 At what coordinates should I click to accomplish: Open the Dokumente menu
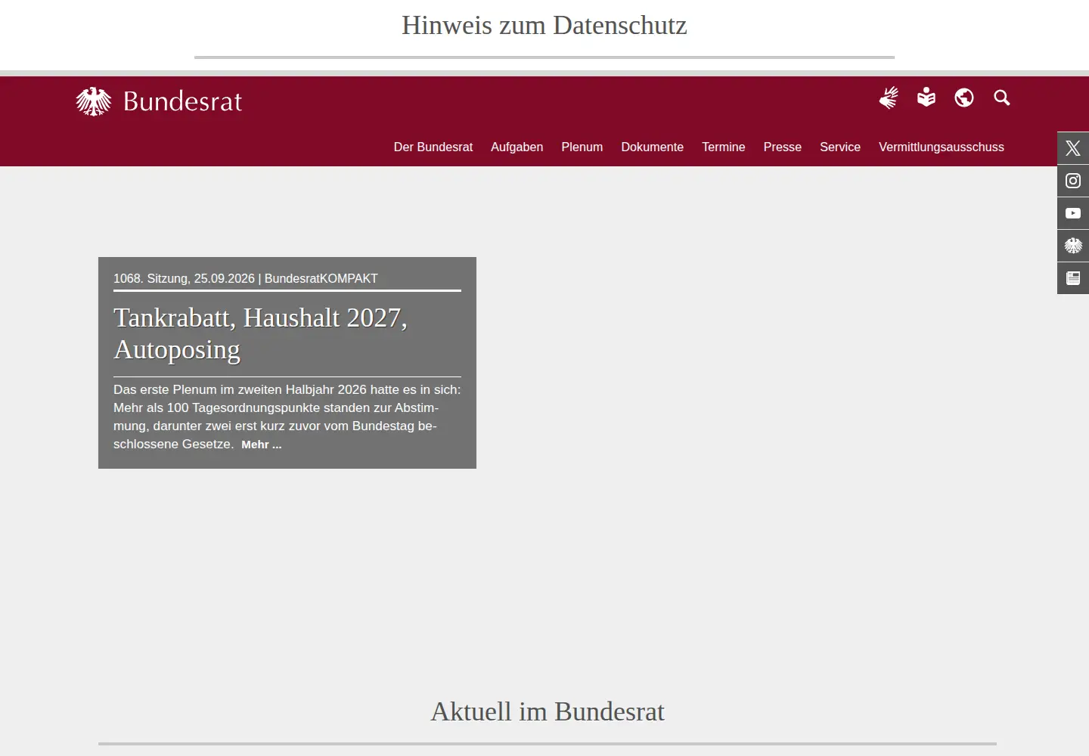tap(653, 147)
